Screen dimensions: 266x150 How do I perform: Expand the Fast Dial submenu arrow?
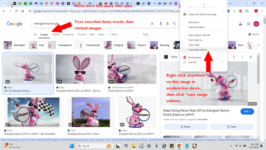pyautogui.click(x=222, y=62)
